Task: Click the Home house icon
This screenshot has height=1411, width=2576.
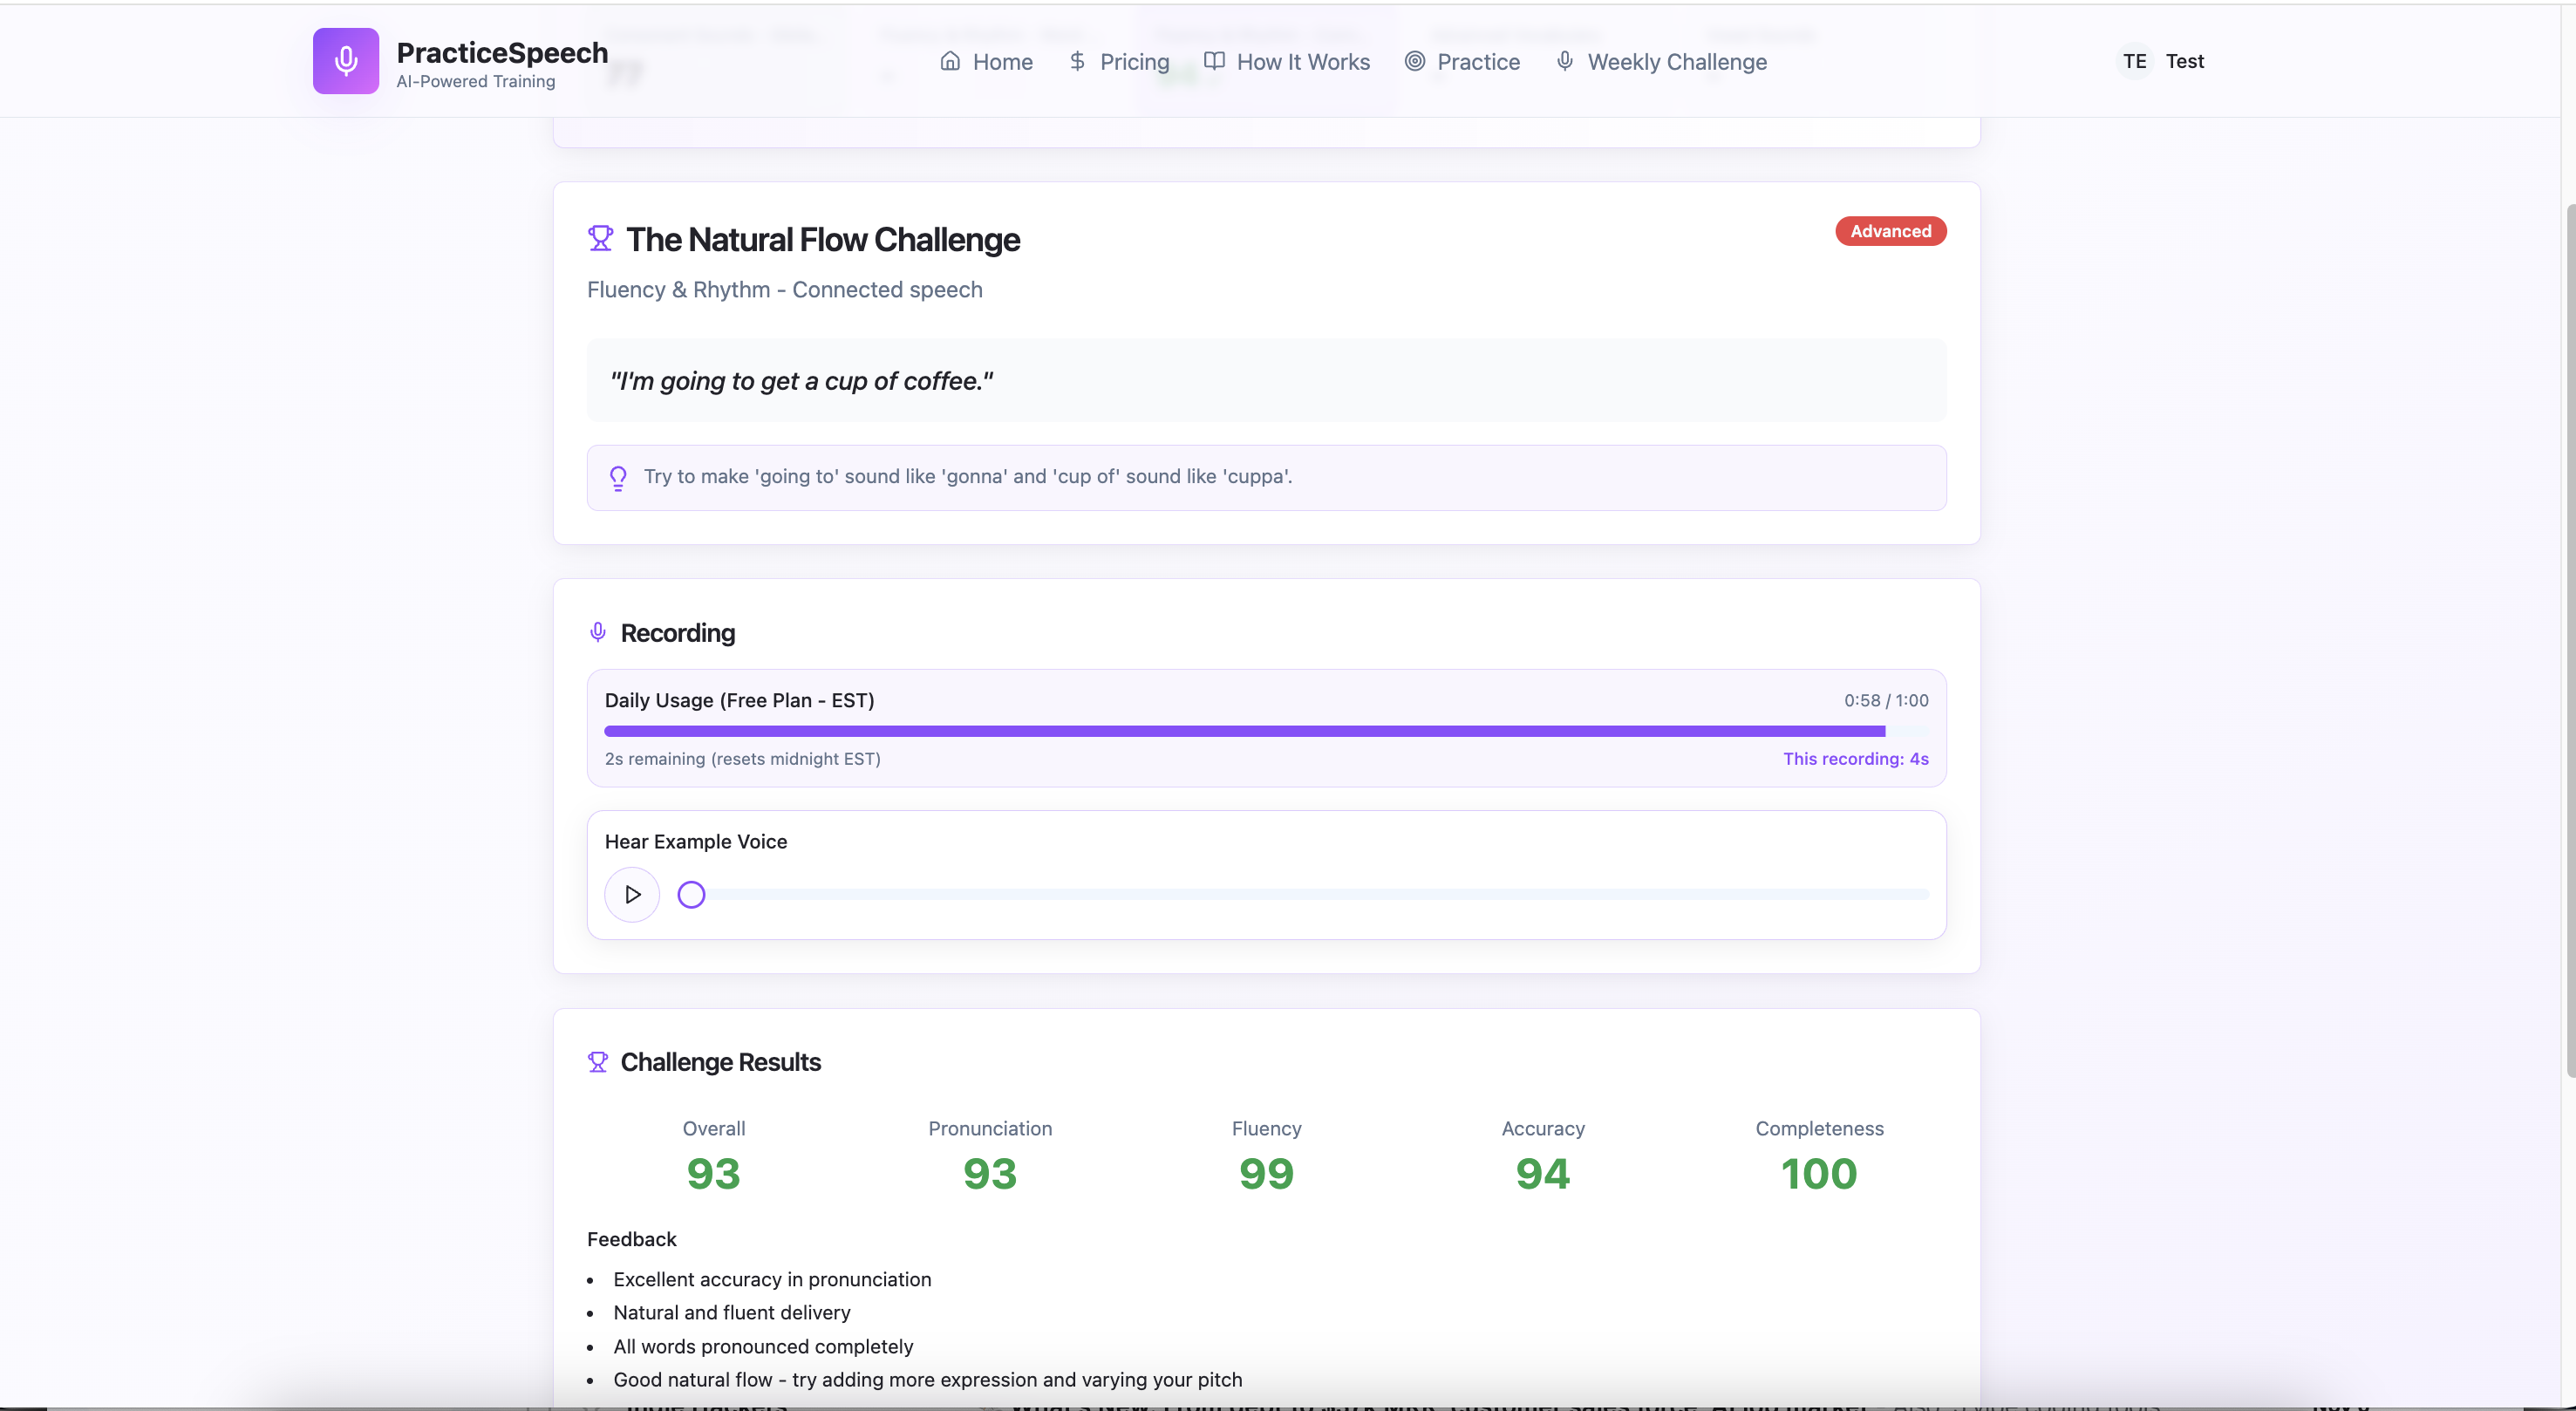Action: click(950, 61)
